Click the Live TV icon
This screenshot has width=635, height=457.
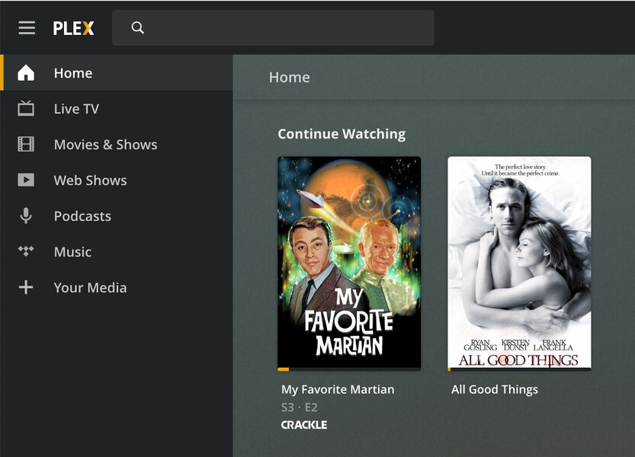pos(26,108)
